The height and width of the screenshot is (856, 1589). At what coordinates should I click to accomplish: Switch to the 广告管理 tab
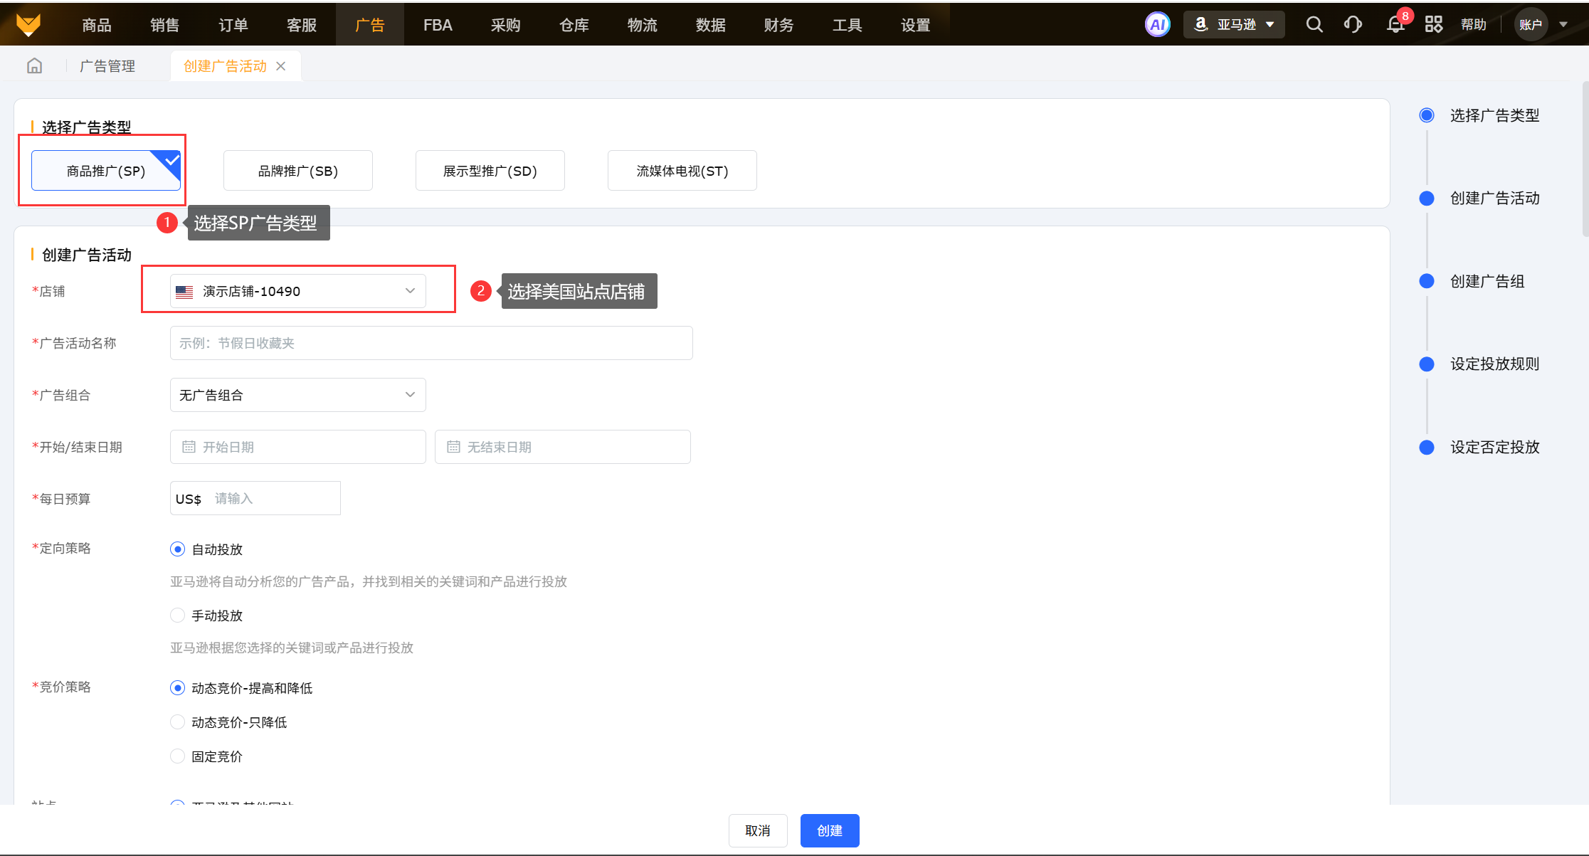[x=107, y=66]
